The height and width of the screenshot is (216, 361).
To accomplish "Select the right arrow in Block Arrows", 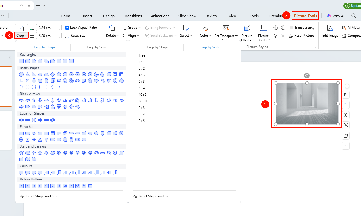I will 21,100.
